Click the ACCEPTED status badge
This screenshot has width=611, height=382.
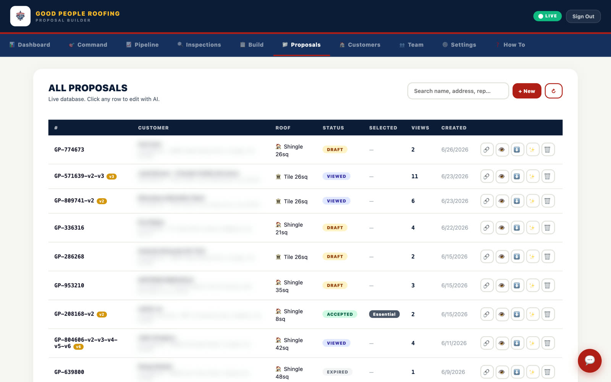tap(339, 314)
